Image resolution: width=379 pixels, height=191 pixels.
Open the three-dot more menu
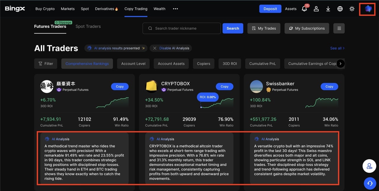point(175,9)
